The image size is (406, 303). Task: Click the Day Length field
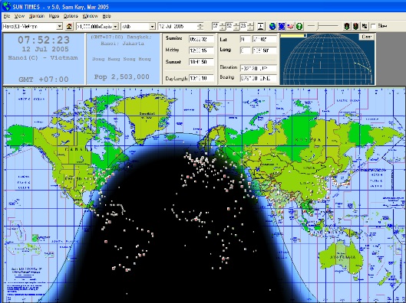click(x=201, y=78)
